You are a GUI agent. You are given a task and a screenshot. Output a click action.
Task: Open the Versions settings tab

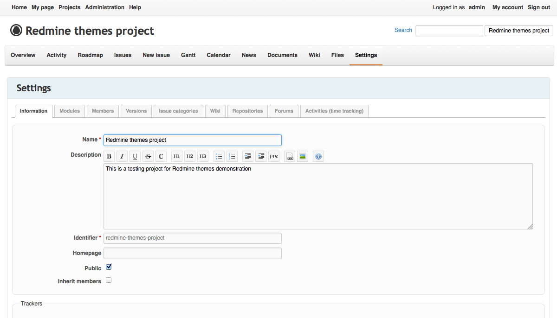[136, 111]
